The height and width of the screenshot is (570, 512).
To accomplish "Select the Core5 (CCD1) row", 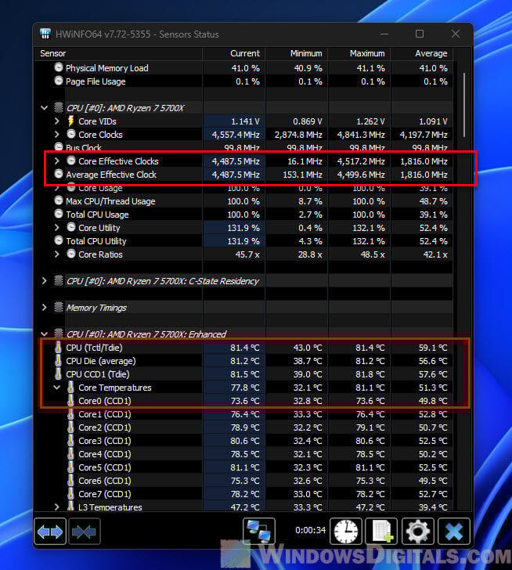I will [x=243, y=467].
